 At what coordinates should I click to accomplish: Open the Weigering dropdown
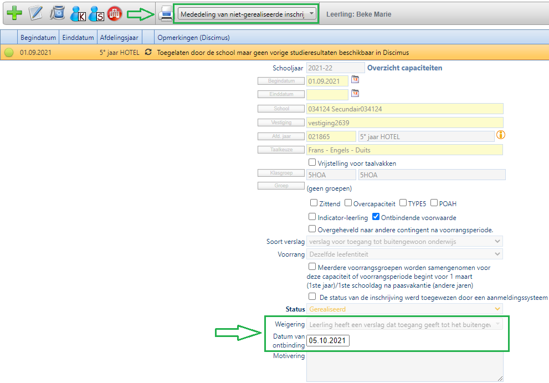click(404, 324)
